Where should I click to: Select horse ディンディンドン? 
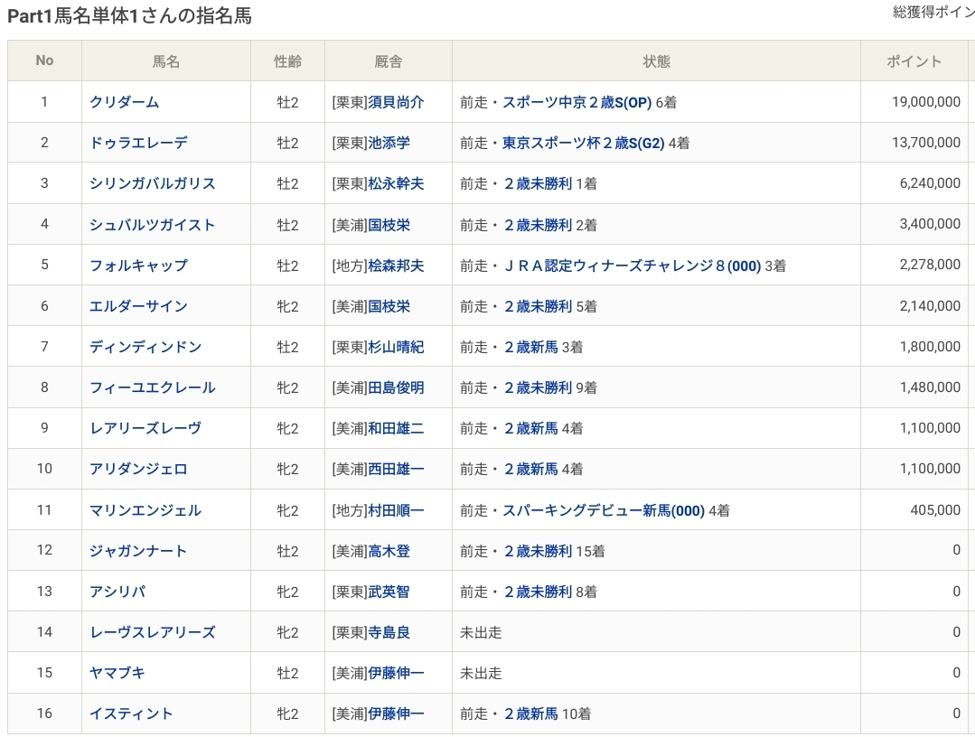pyautogui.click(x=145, y=347)
